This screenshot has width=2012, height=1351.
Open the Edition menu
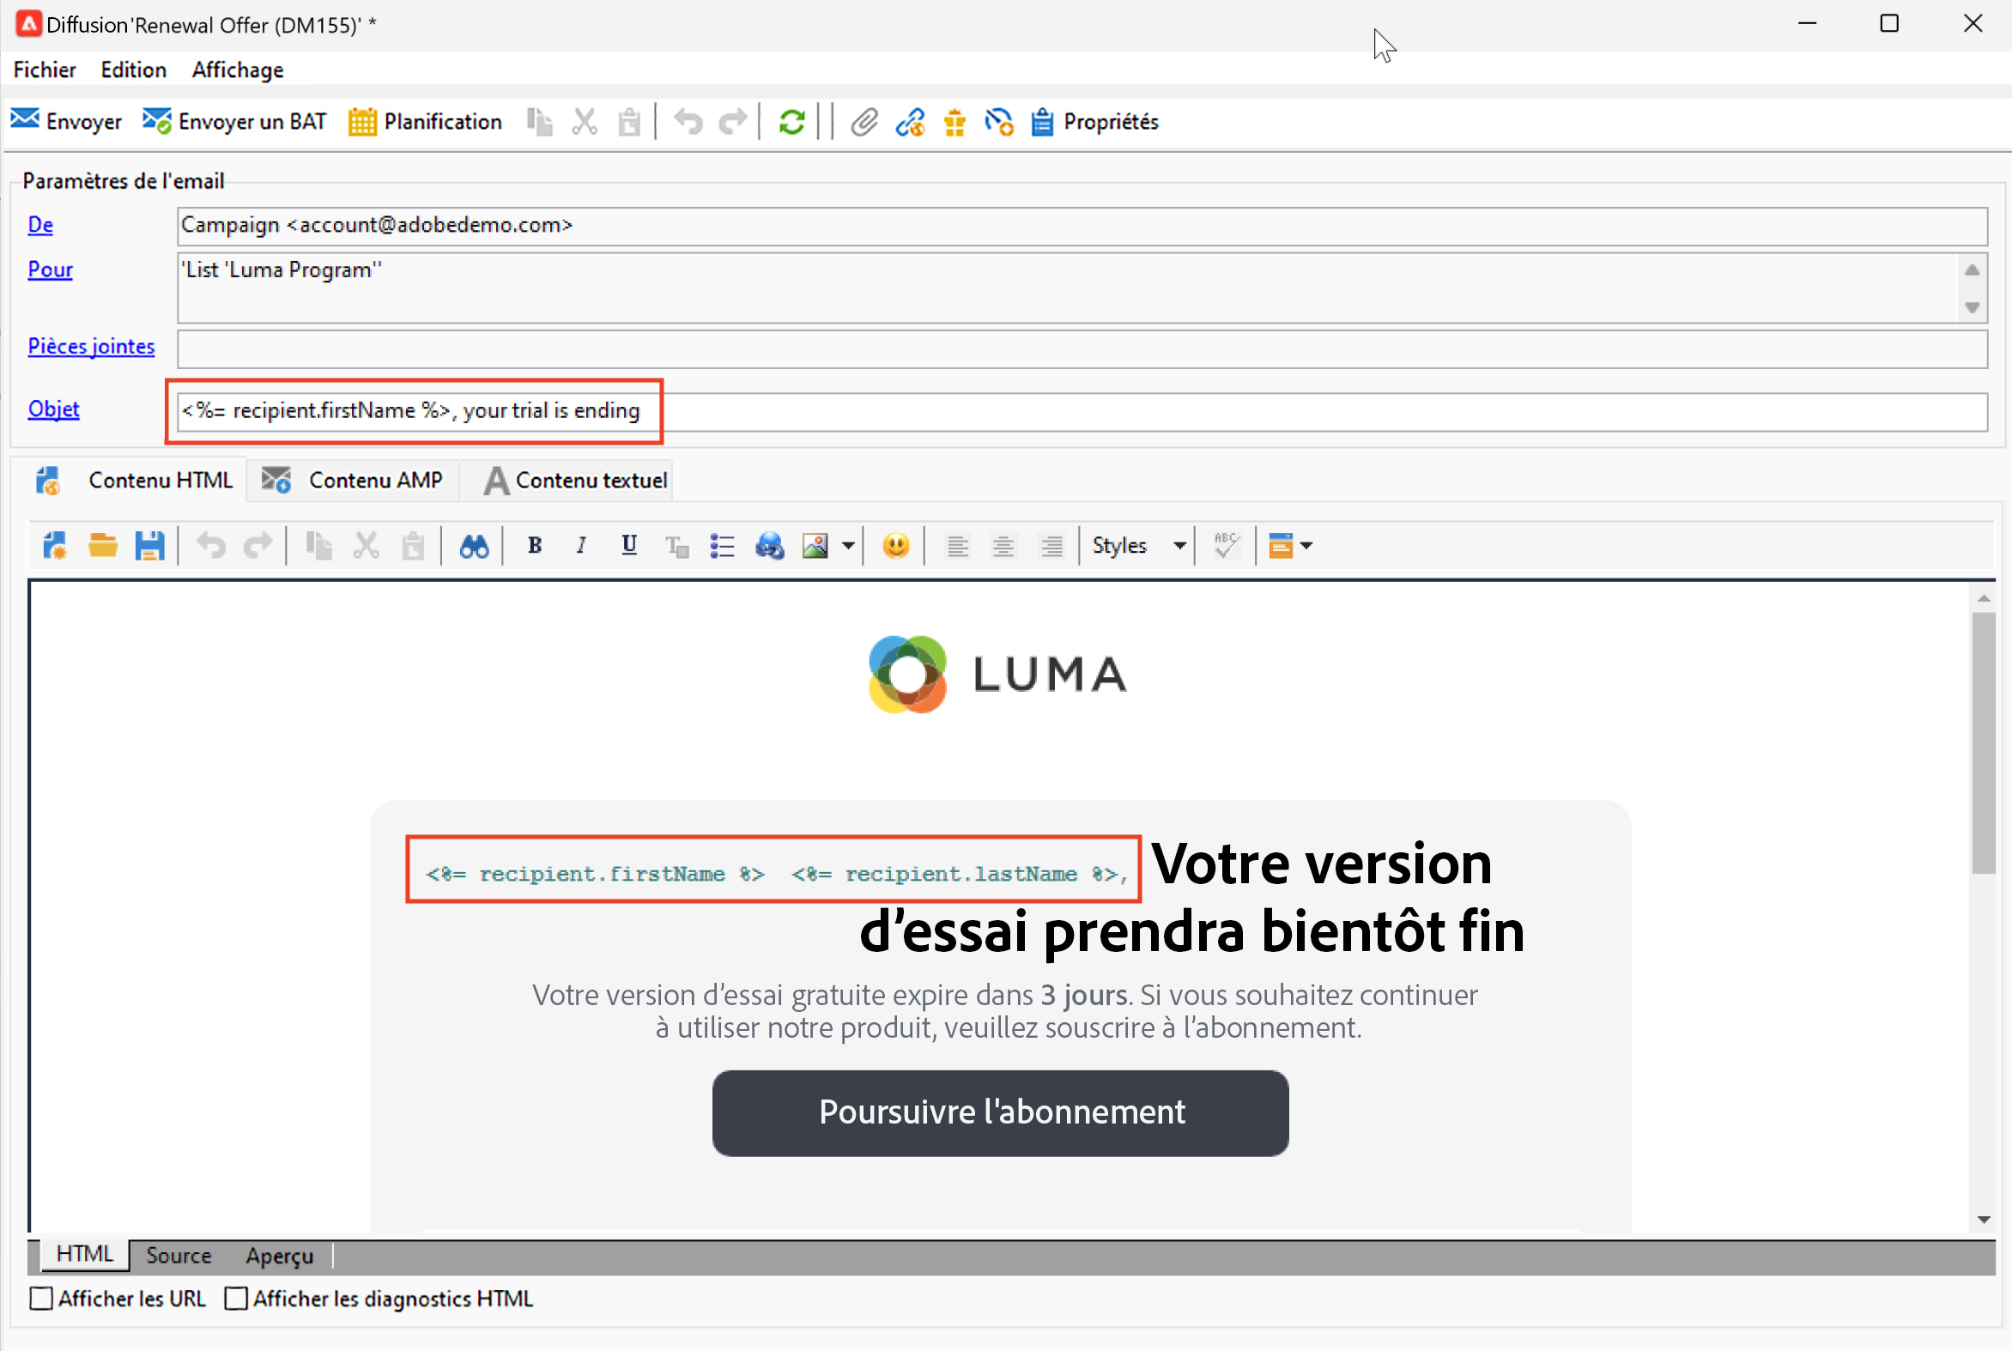(x=133, y=70)
